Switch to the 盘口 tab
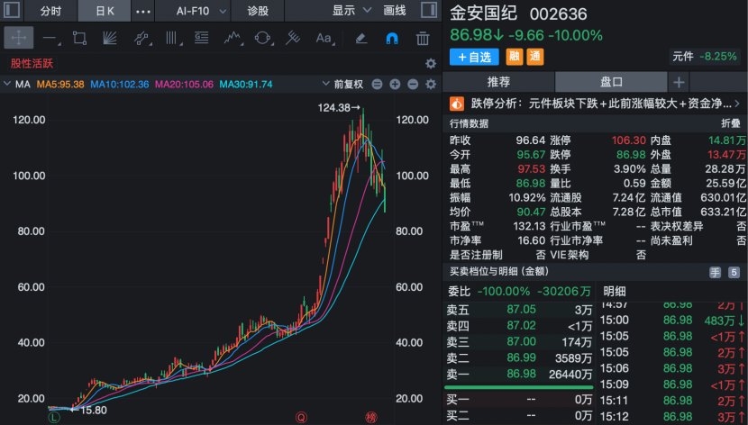Screen dimensions: 748x425 click(611, 82)
